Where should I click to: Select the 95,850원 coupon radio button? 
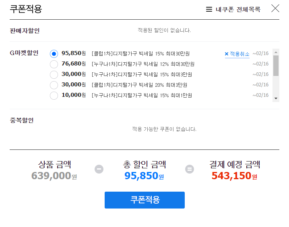(54, 54)
